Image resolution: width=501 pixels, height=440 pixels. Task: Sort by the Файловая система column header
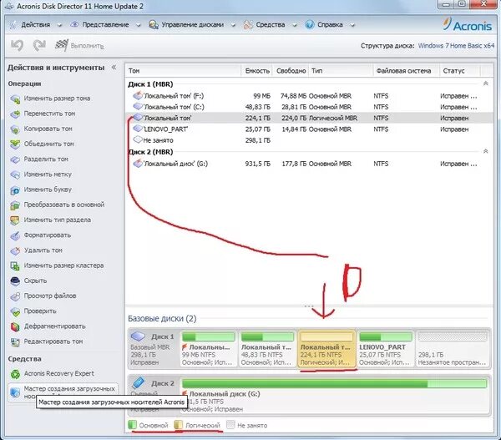(x=405, y=71)
